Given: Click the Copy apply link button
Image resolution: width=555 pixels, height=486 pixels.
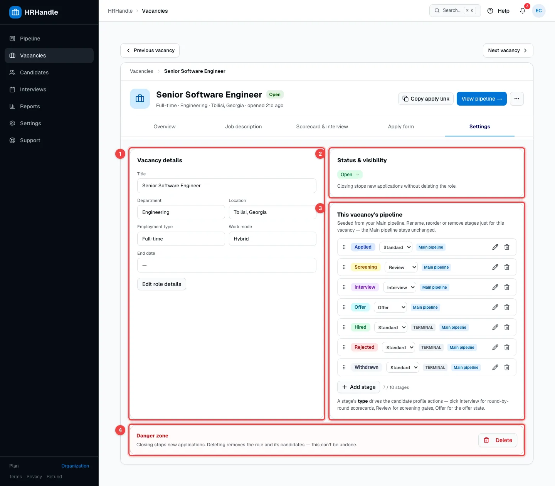Looking at the screenshot, I should click(x=426, y=99).
